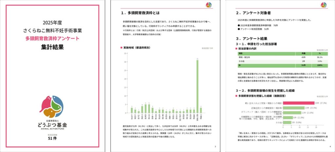Select table title 担当部署の内訳

click(247, 49)
